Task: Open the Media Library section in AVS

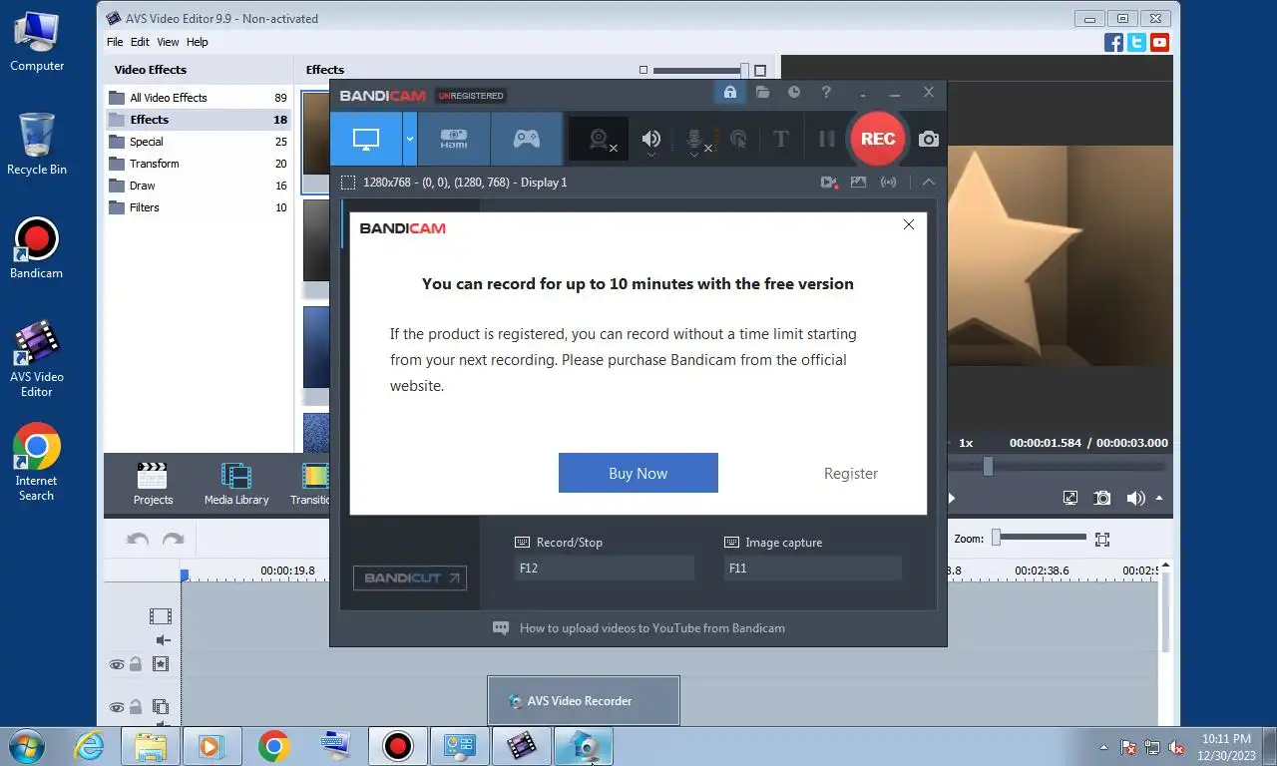Action: [236, 484]
